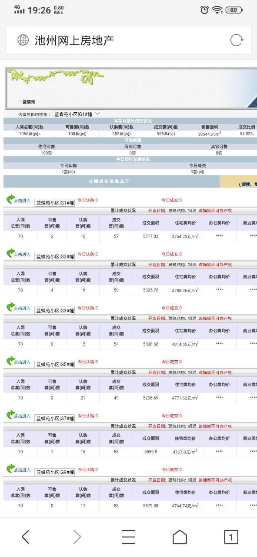The width and height of the screenshot is (257, 557).
Task: Open the tab switcher showing 1
Action: (231, 537)
